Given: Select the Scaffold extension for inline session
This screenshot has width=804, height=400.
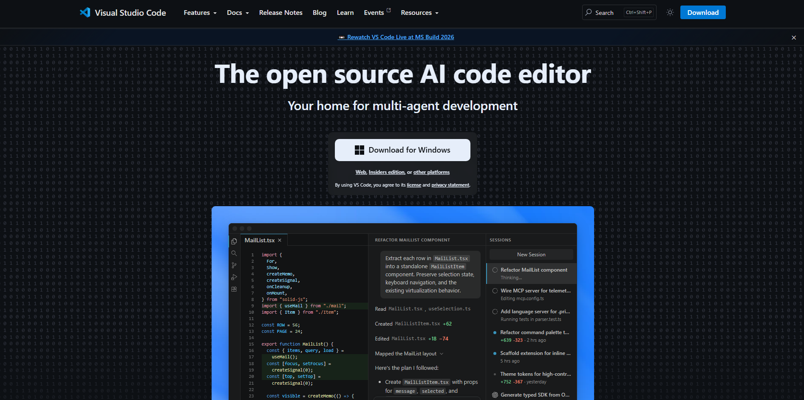Looking at the screenshot, I should coord(532,357).
